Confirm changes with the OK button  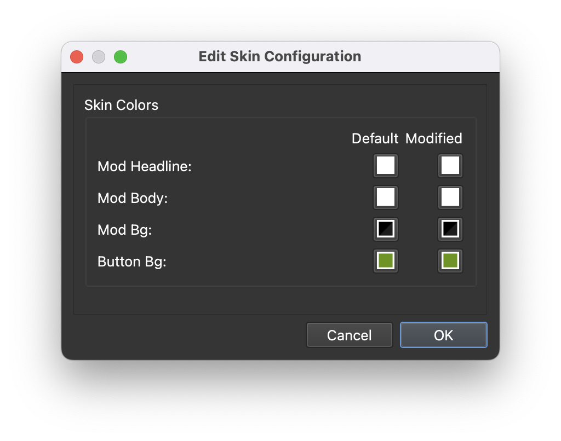pyautogui.click(x=444, y=335)
